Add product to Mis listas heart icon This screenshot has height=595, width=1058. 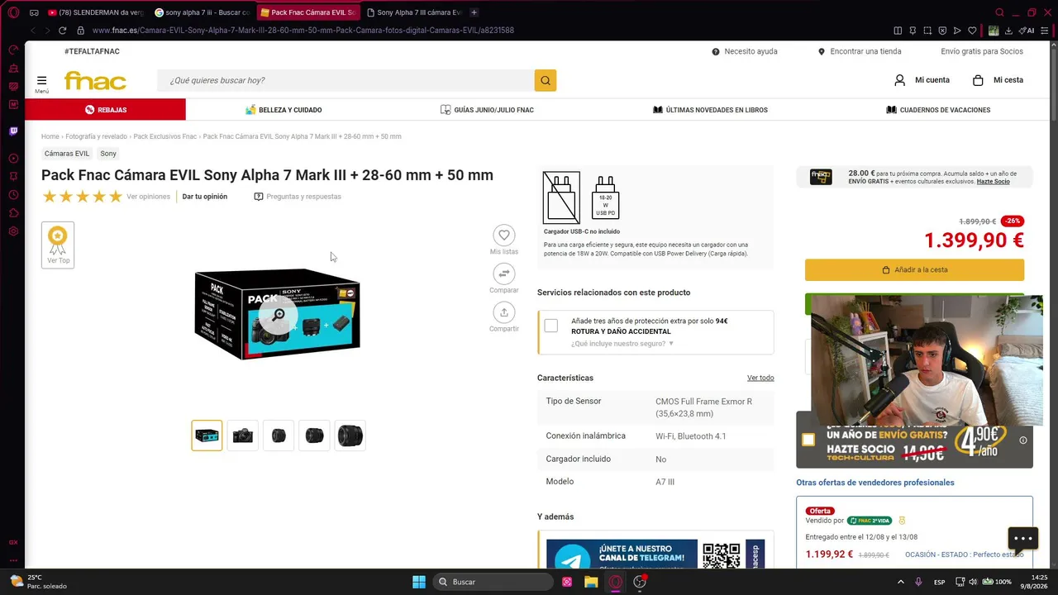(x=504, y=235)
